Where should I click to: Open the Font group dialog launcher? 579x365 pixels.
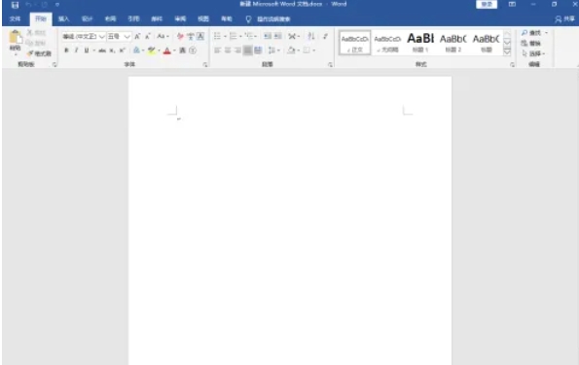205,65
